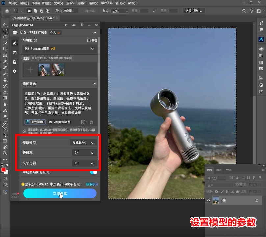Open the 增效工具 menu

(107, 3)
